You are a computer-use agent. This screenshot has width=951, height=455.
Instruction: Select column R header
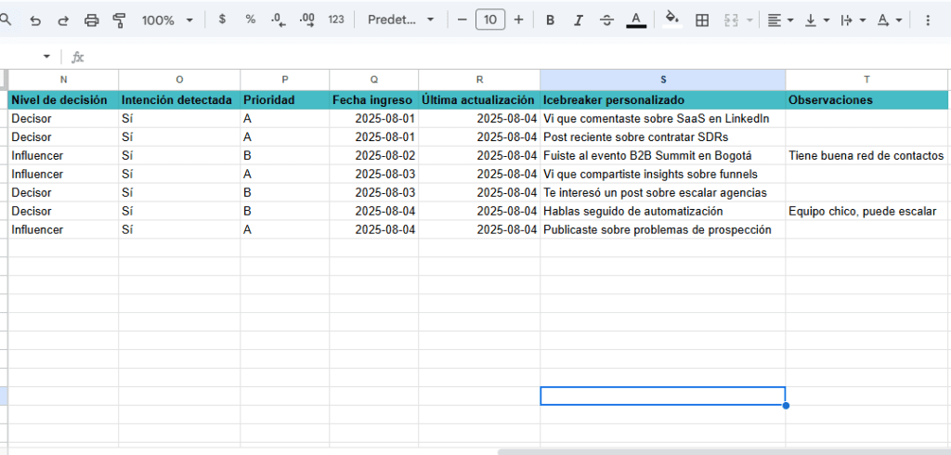[479, 80]
